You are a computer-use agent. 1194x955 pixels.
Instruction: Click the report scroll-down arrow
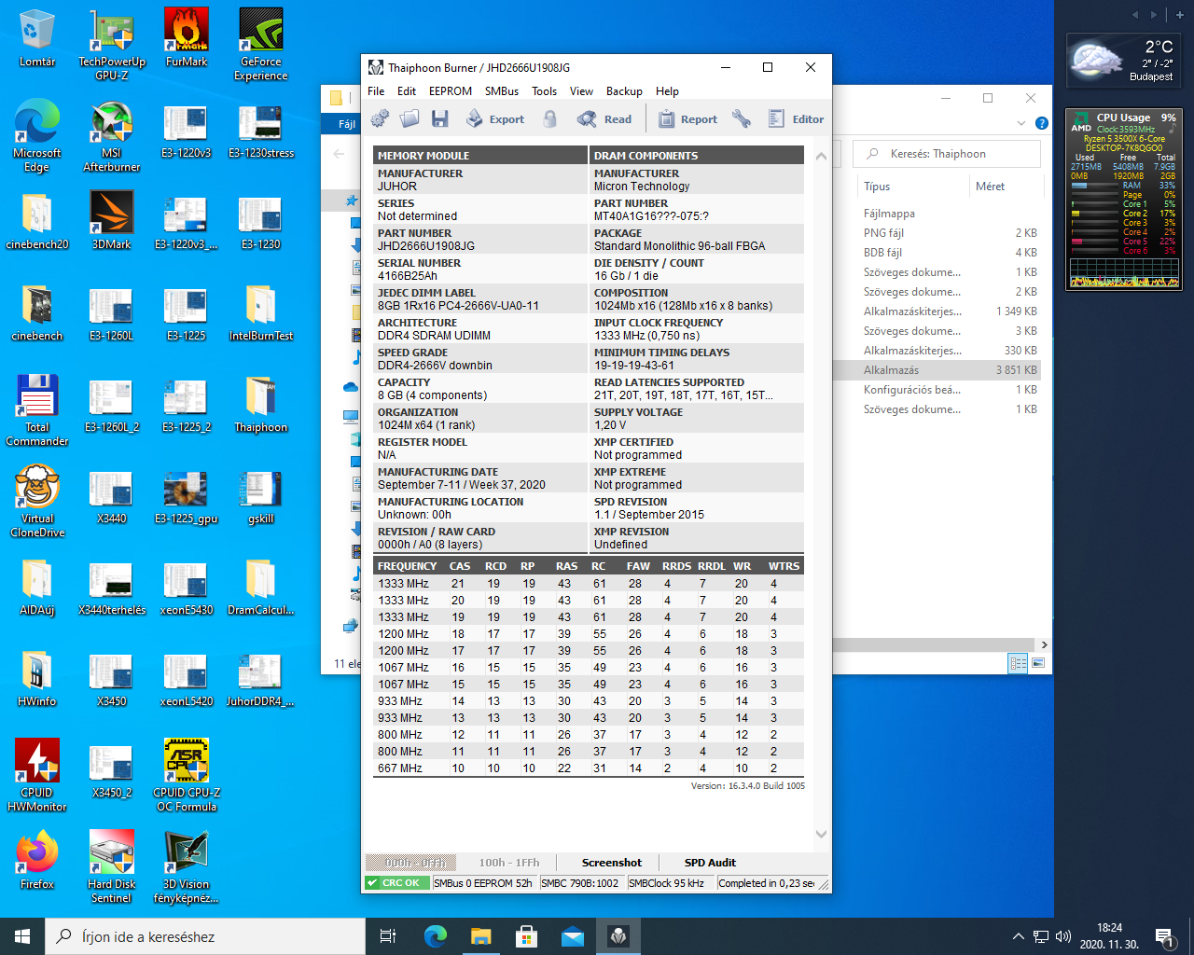tap(821, 835)
